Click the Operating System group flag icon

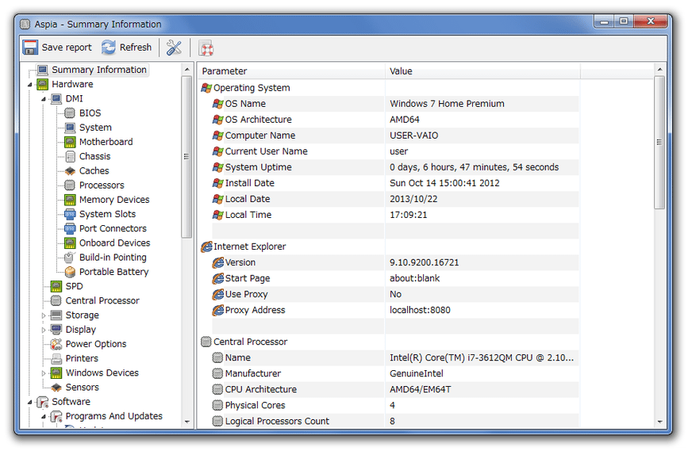[206, 88]
